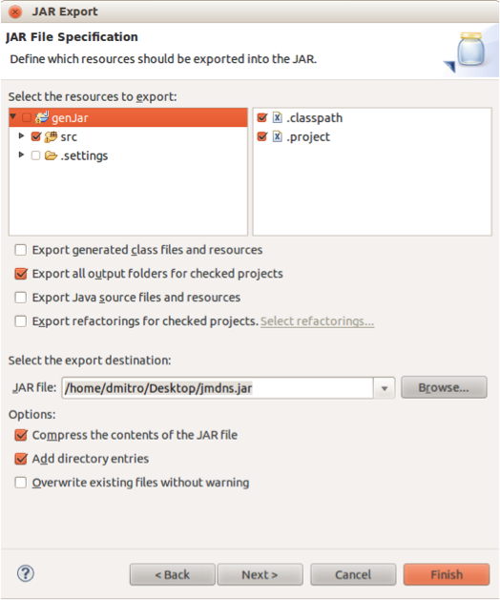Screen dimensions: 500x600
Task: Enable Overwrite existing files without warning
Action: pyautogui.click(x=21, y=482)
